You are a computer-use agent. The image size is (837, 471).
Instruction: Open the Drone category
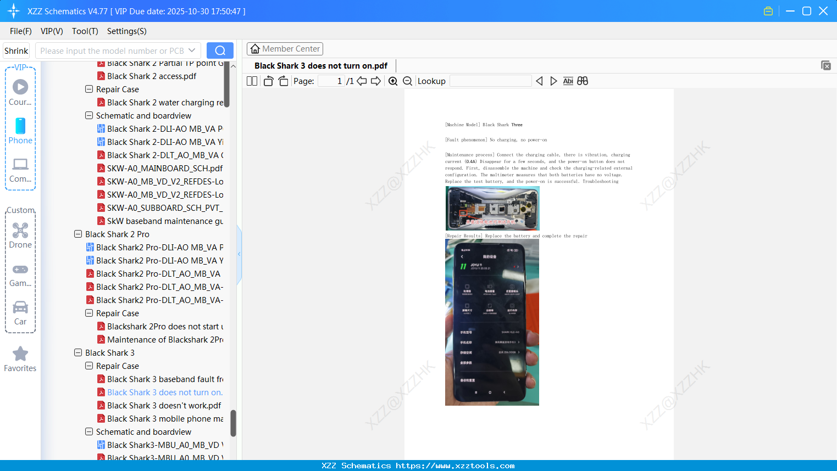coord(20,235)
